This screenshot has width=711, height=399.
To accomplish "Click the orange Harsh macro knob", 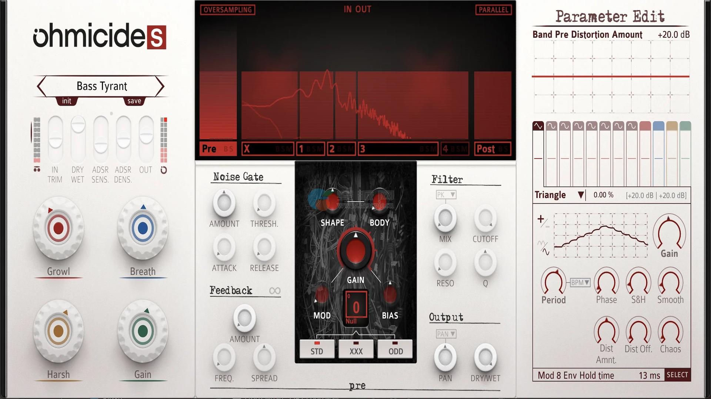I will [58, 331].
